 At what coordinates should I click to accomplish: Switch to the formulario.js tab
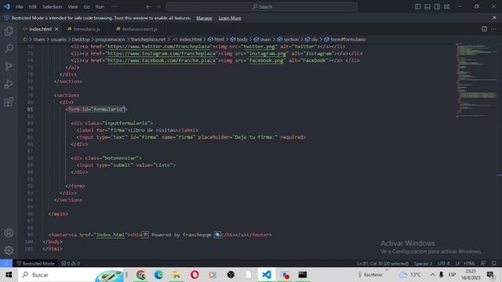[87, 29]
